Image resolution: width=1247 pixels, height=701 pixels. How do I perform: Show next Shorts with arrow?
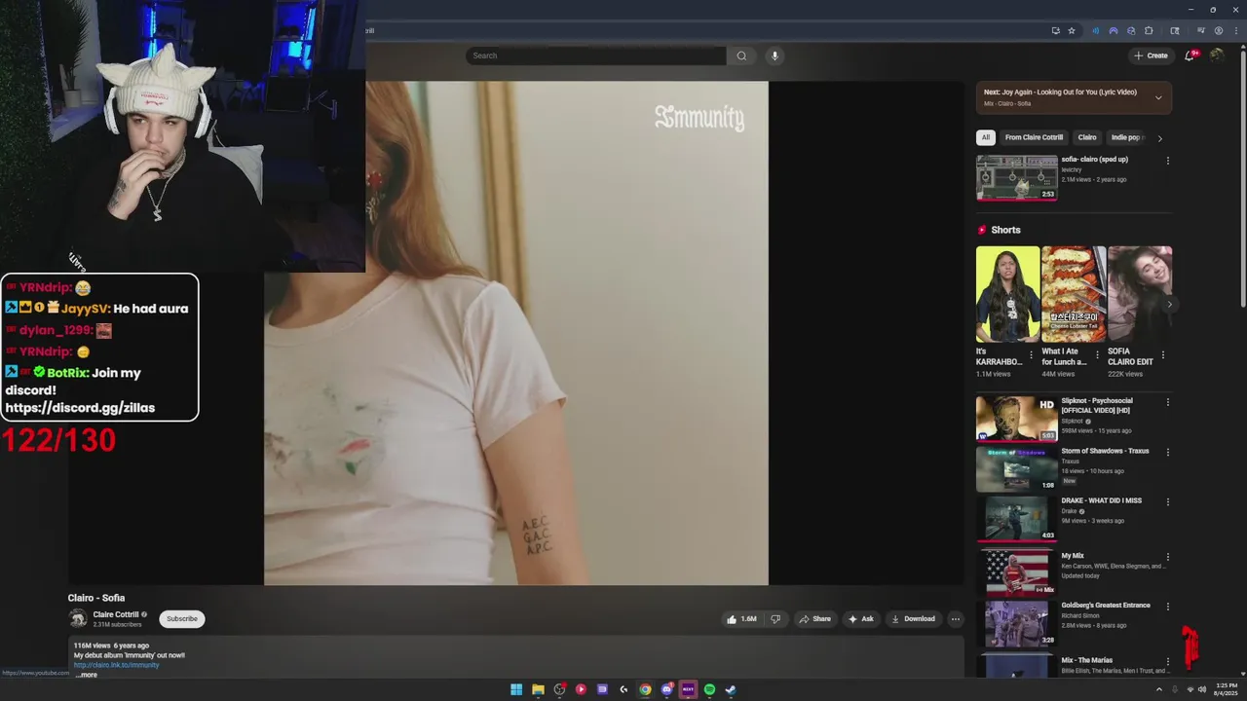coord(1169,304)
